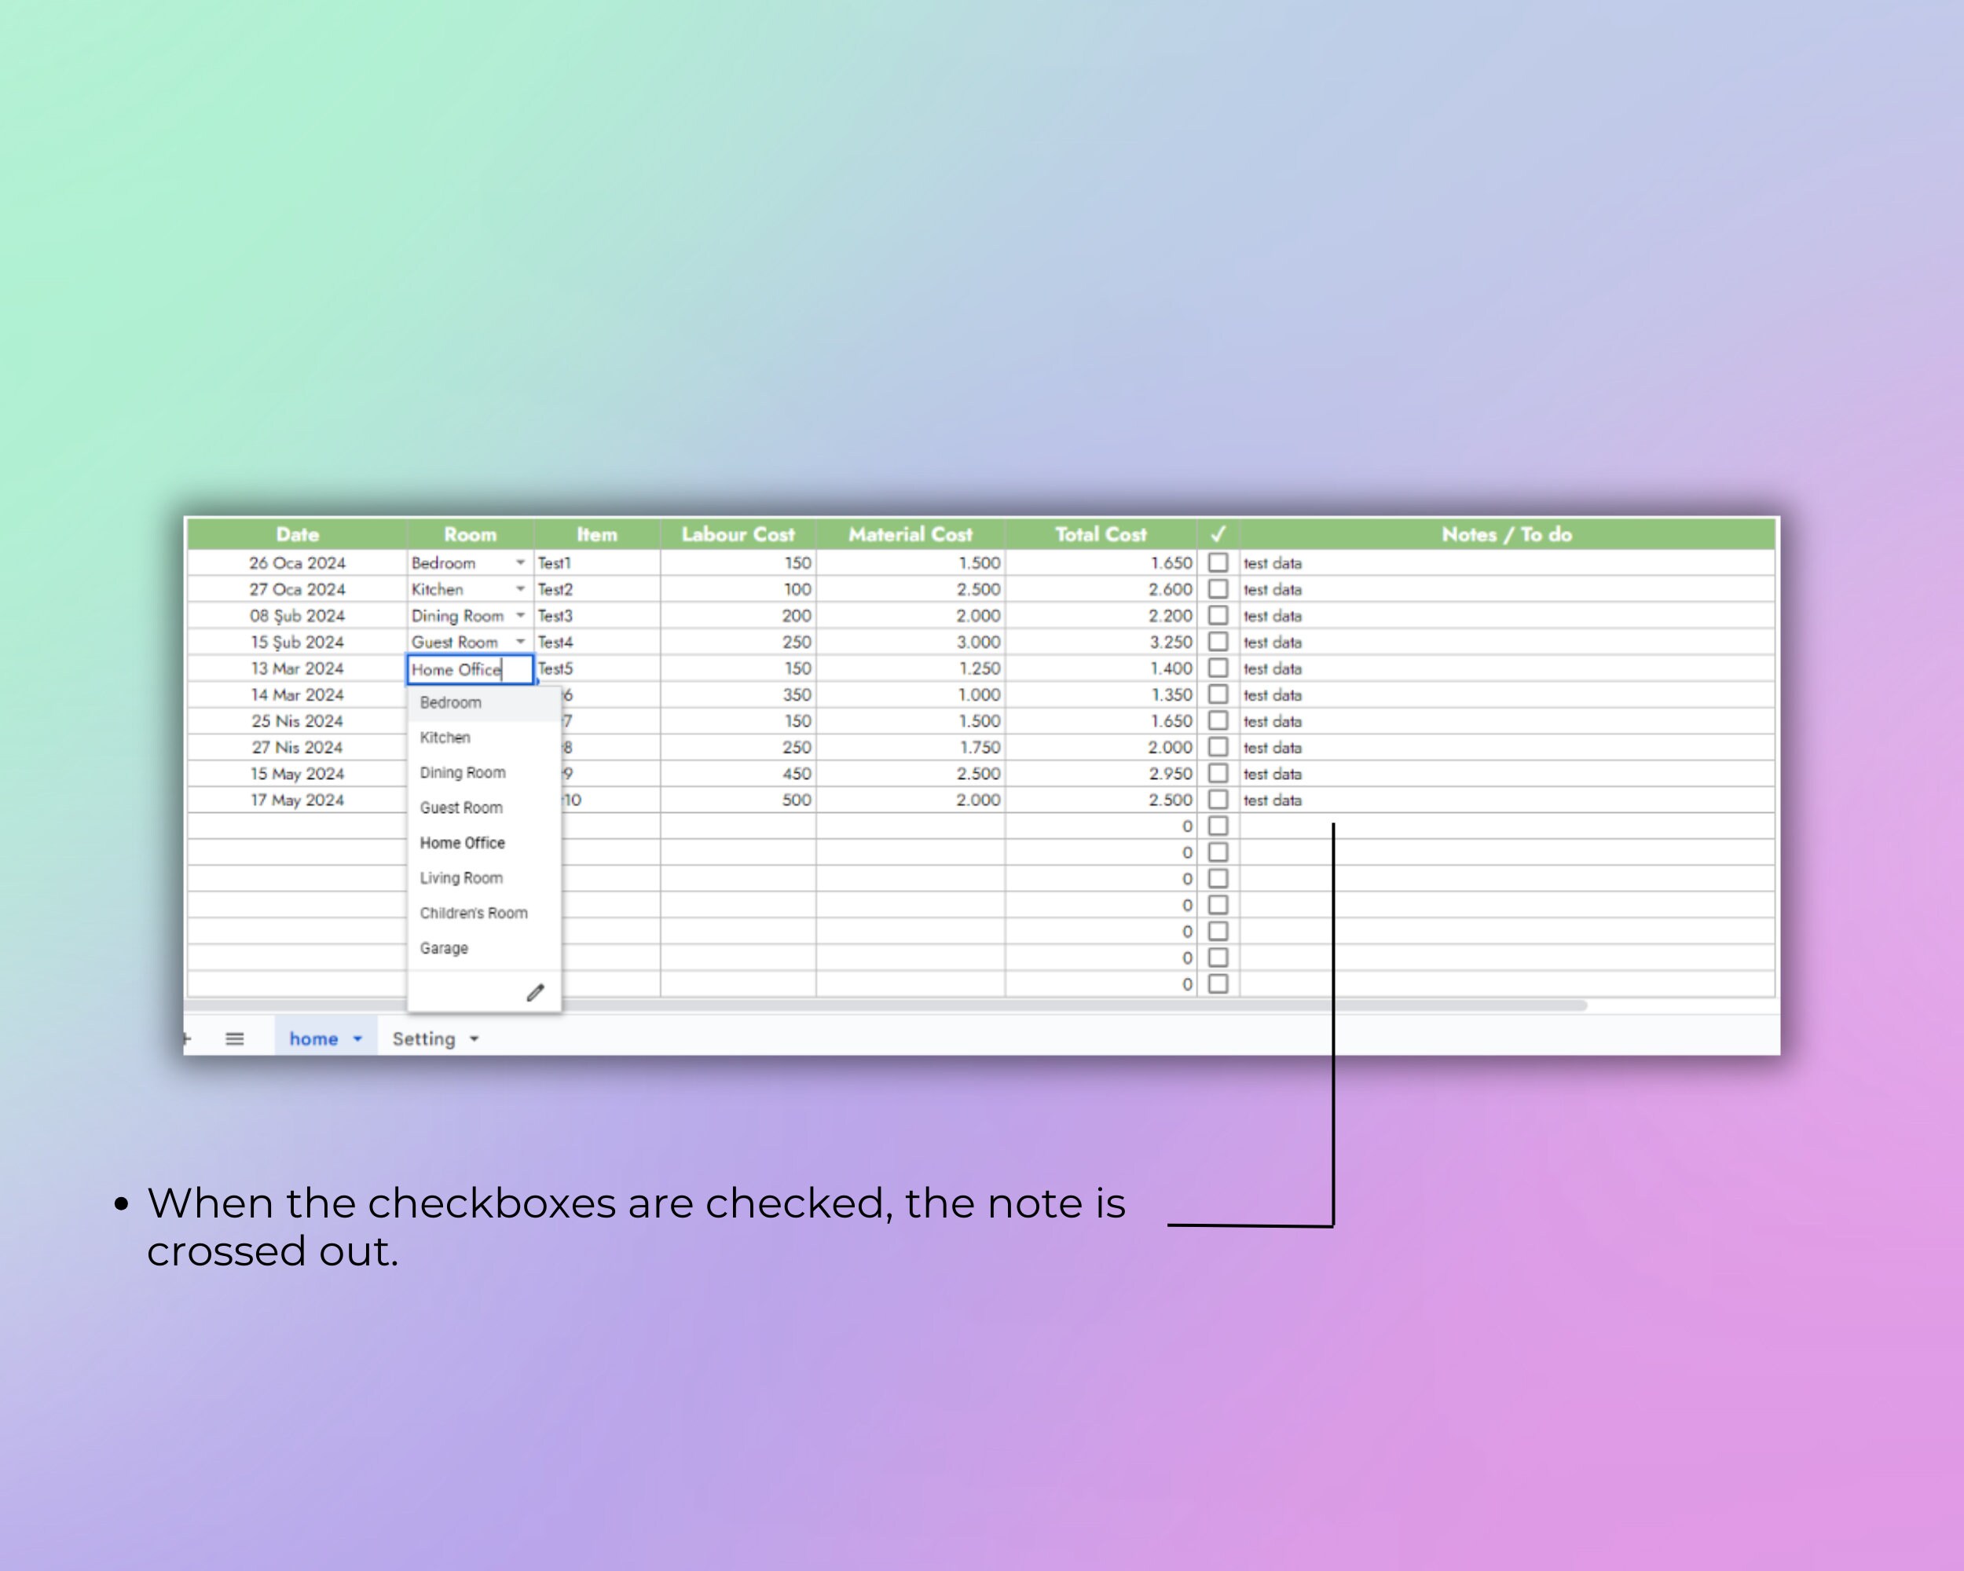
Task: Open the Bedroom room dropdown arrow
Action: tap(520, 563)
